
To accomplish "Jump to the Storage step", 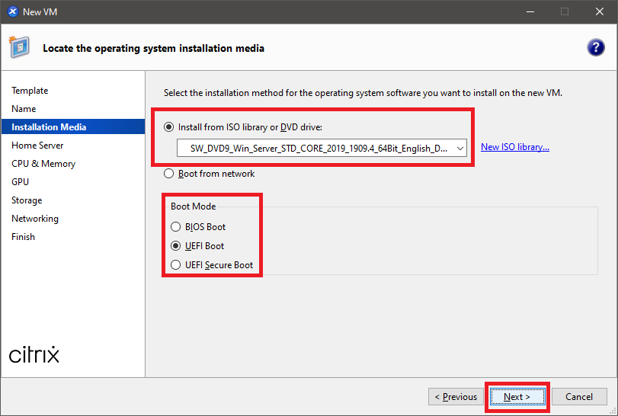I will click(x=27, y=200).
